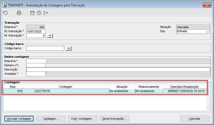Focus the Código barra input field

pos(45,48)
